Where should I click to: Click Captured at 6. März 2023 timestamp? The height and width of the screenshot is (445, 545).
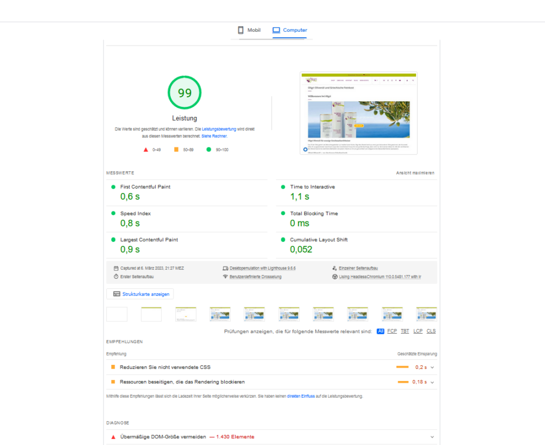coord(152,268)
